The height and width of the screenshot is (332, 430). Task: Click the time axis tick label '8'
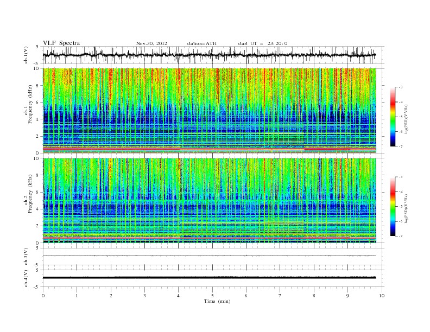tap(314, 296)
